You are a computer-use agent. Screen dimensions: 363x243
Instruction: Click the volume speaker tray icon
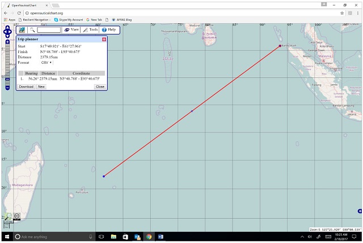(x=310, y=237)
